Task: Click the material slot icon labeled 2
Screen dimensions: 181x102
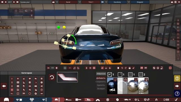Action: click(141, 75)
